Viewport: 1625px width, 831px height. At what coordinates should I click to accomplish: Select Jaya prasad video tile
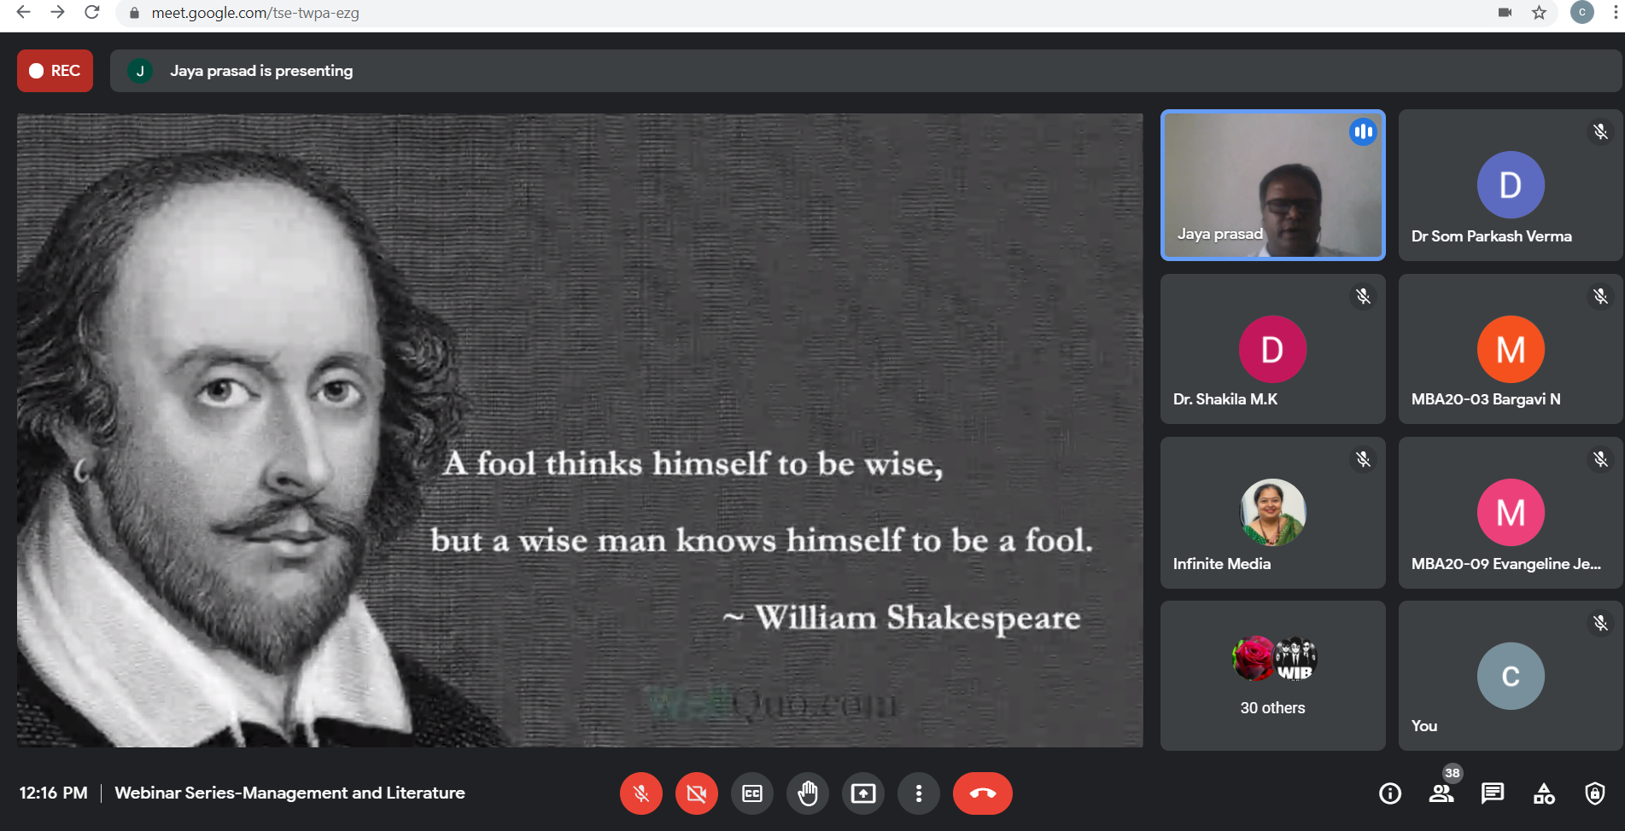[1272, 185]
